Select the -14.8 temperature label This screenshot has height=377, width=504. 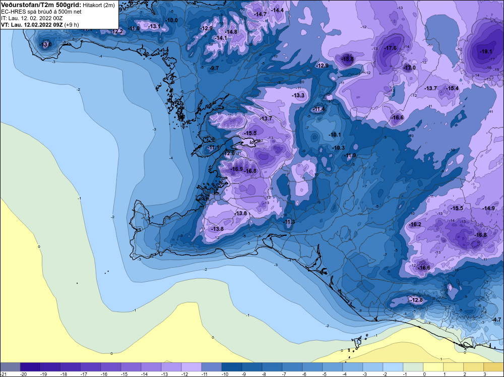tap(231, 32)
